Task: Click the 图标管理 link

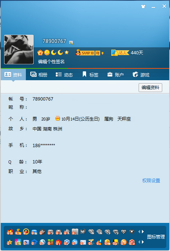Action: [x=156, y=237]
